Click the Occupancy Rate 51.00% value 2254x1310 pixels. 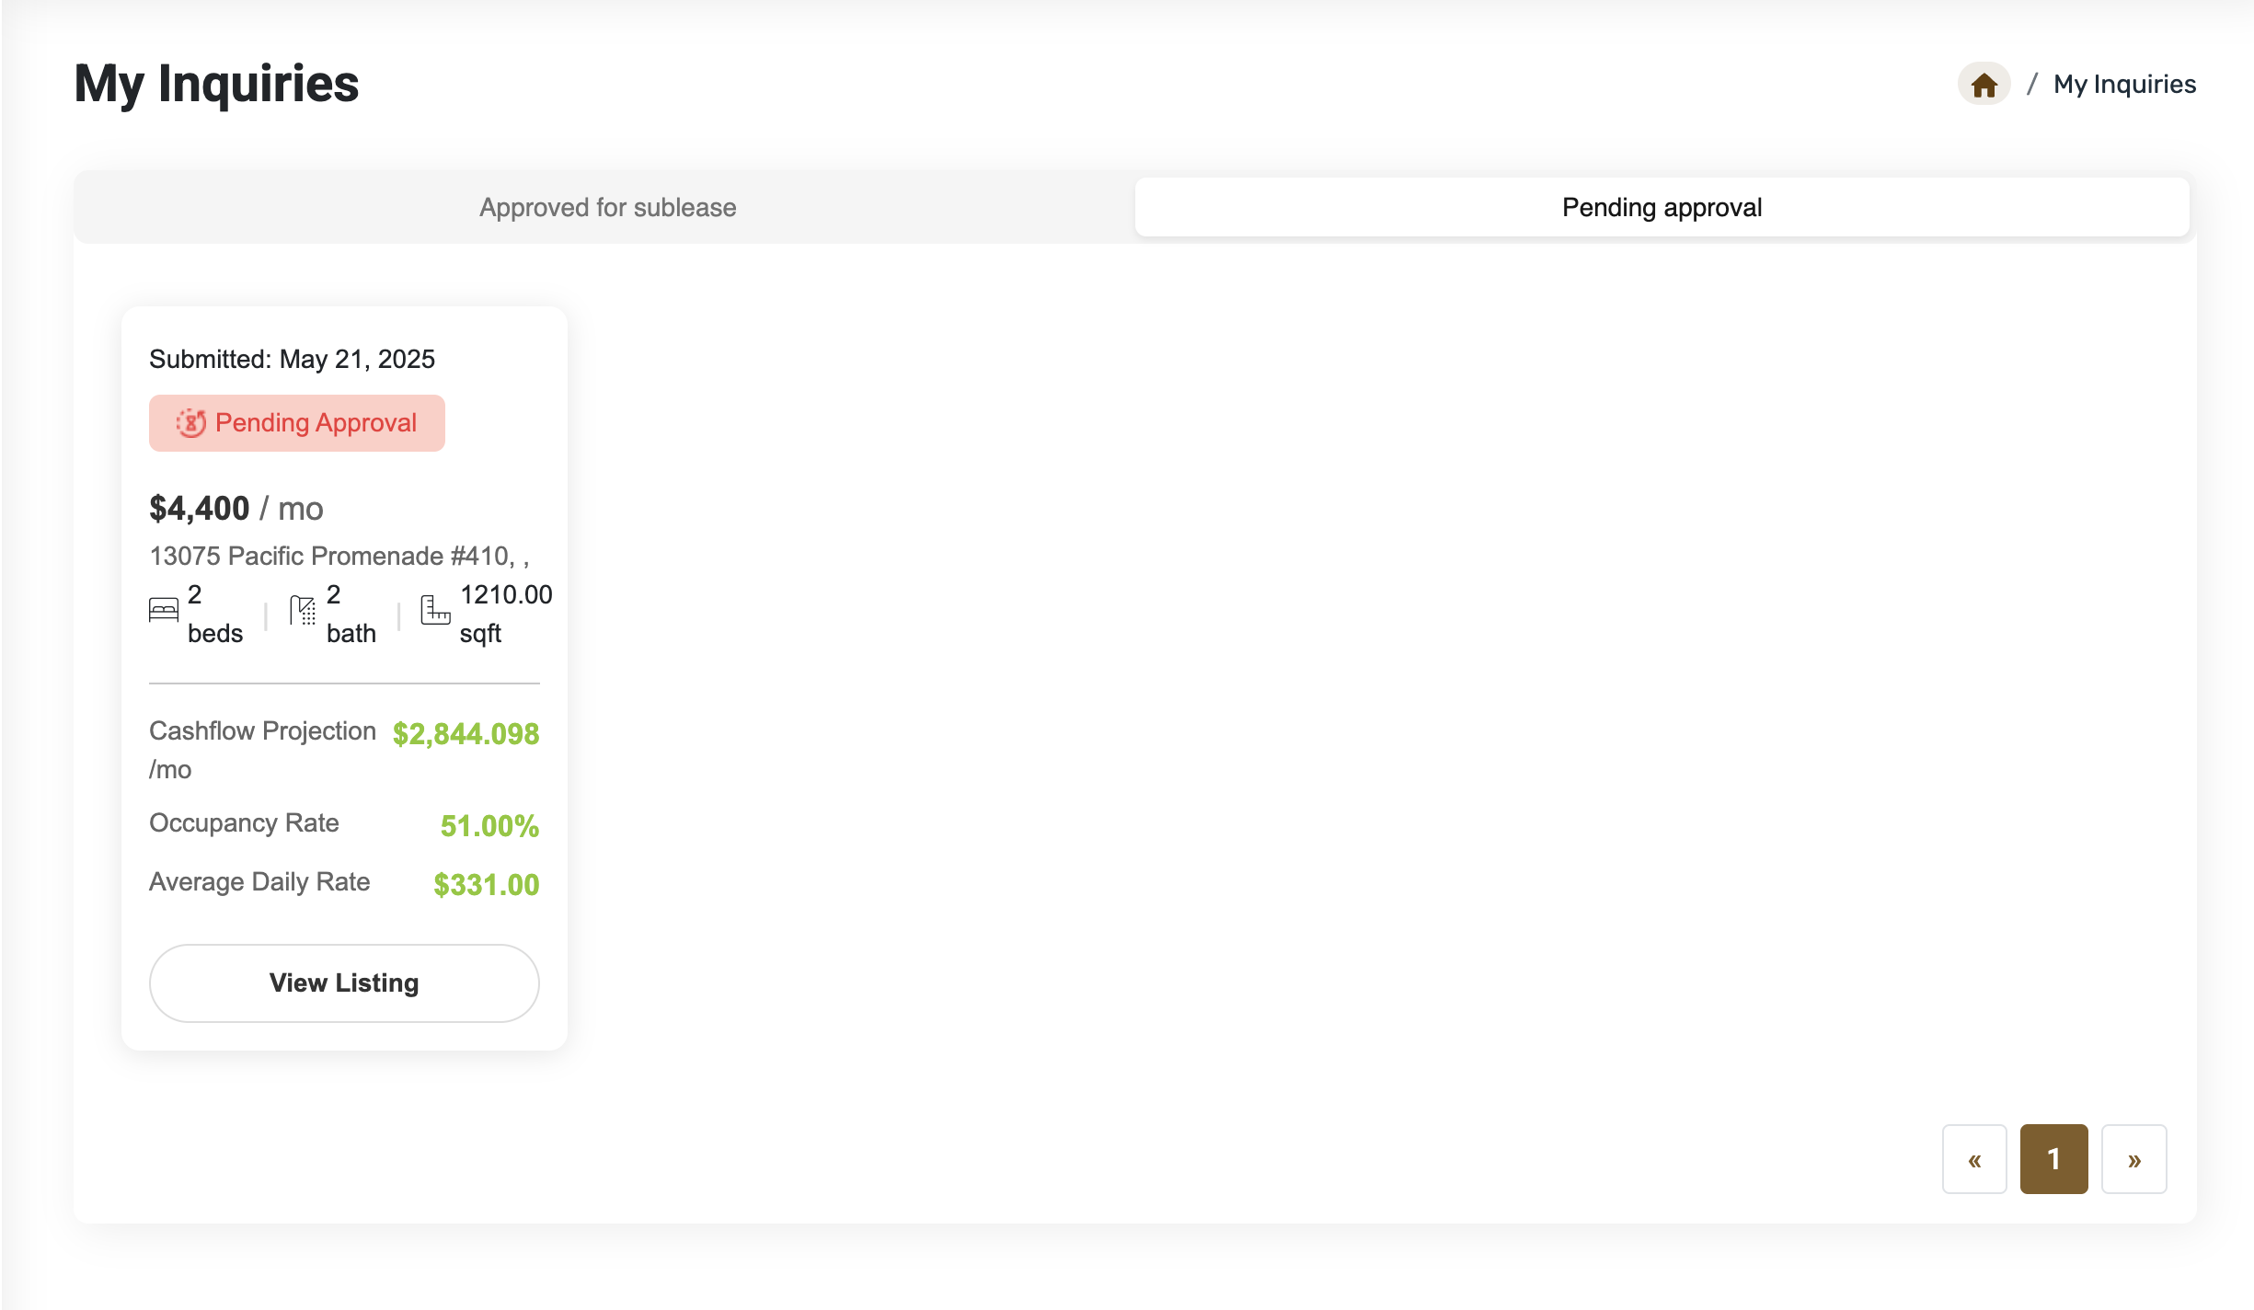click(x=489, y=826)
